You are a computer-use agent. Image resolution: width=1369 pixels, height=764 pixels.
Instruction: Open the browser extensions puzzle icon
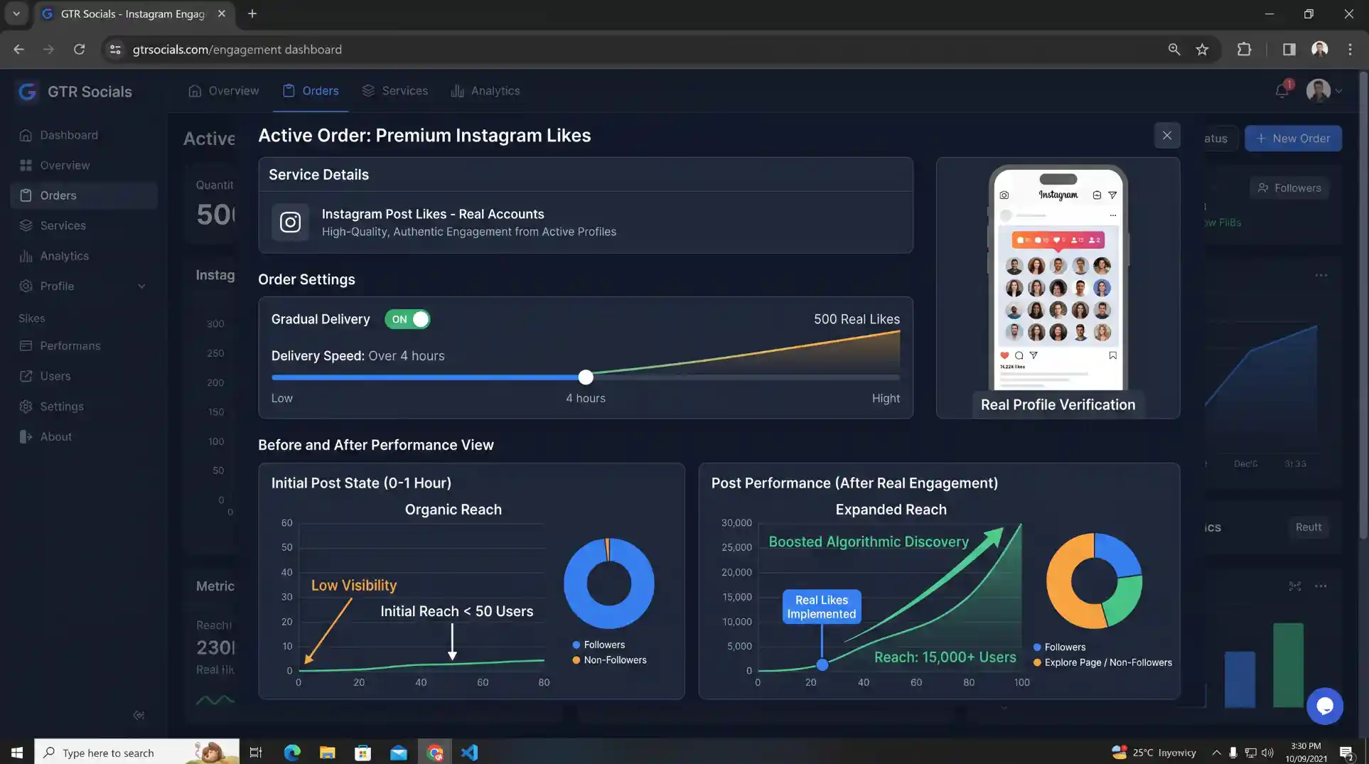pos(1244,49)
